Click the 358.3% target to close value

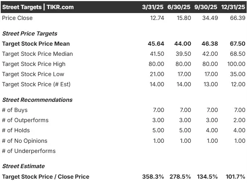coord(153,177)
